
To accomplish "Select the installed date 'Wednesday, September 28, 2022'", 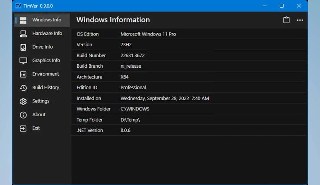I will [155, 98].
